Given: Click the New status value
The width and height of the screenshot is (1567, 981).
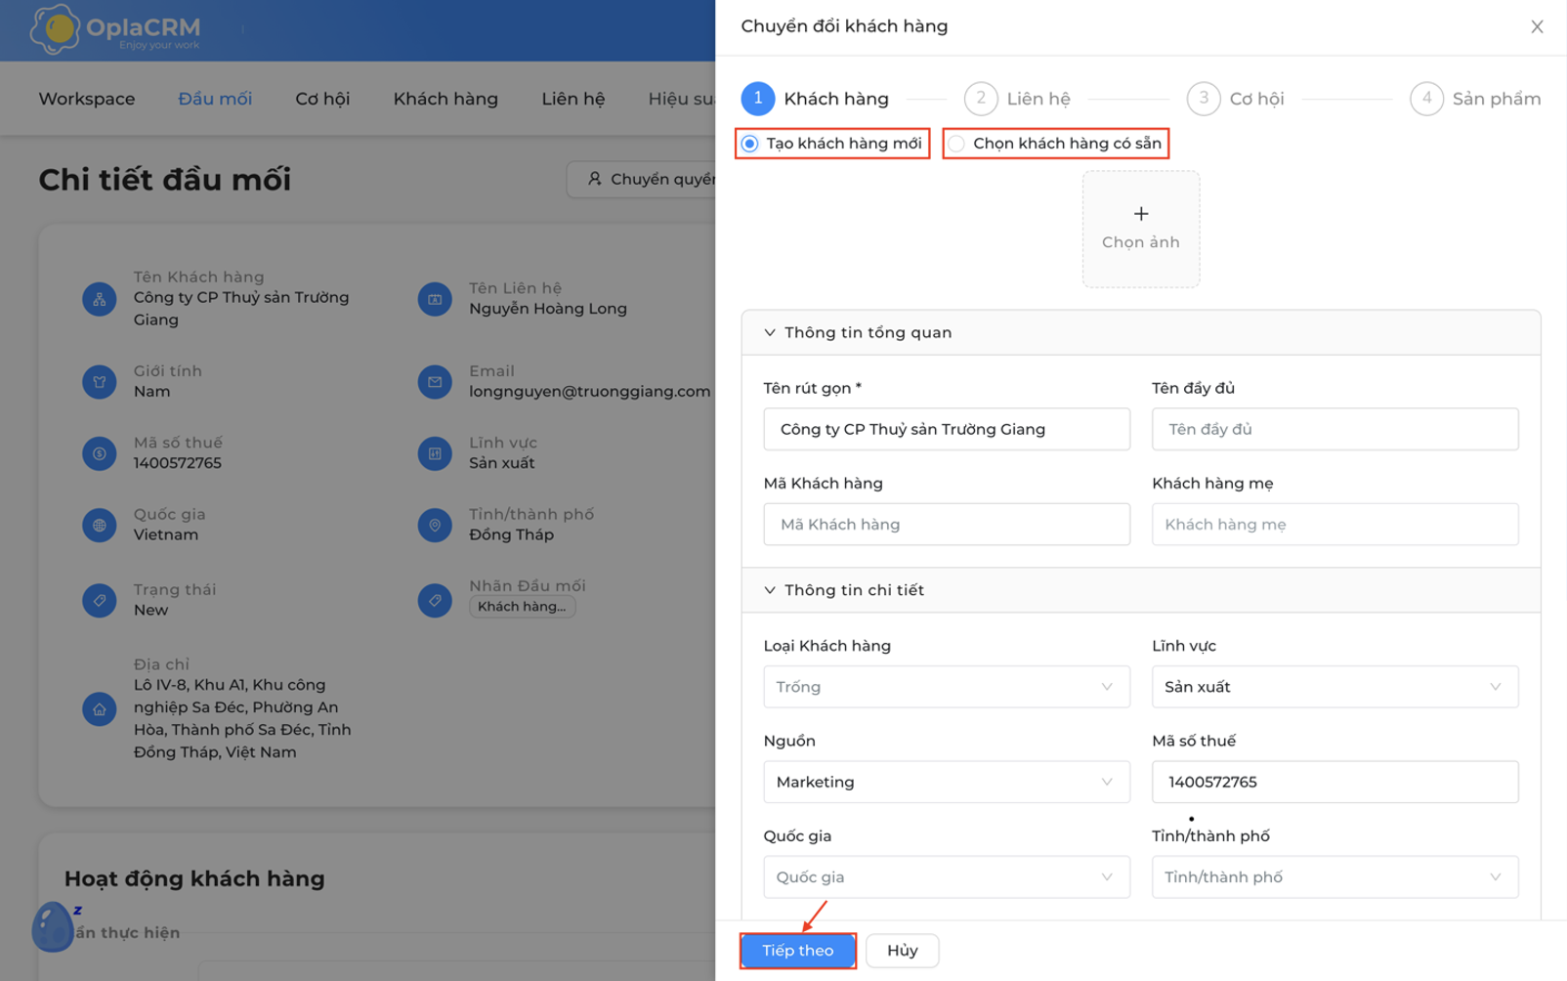Looking at the screenshot, I should [150, 610].
